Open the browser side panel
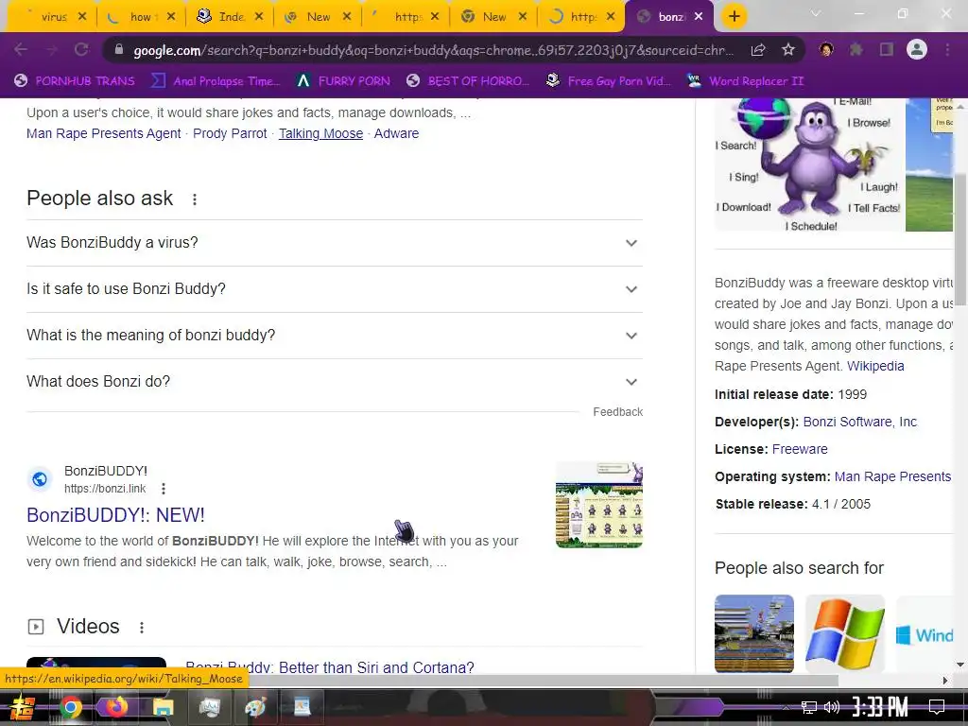The image size is (968, 726). click(887, 49)
